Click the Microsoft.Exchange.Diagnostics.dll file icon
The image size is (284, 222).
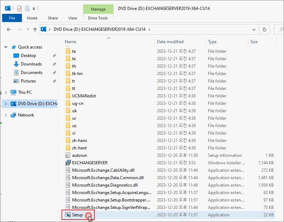68,185
